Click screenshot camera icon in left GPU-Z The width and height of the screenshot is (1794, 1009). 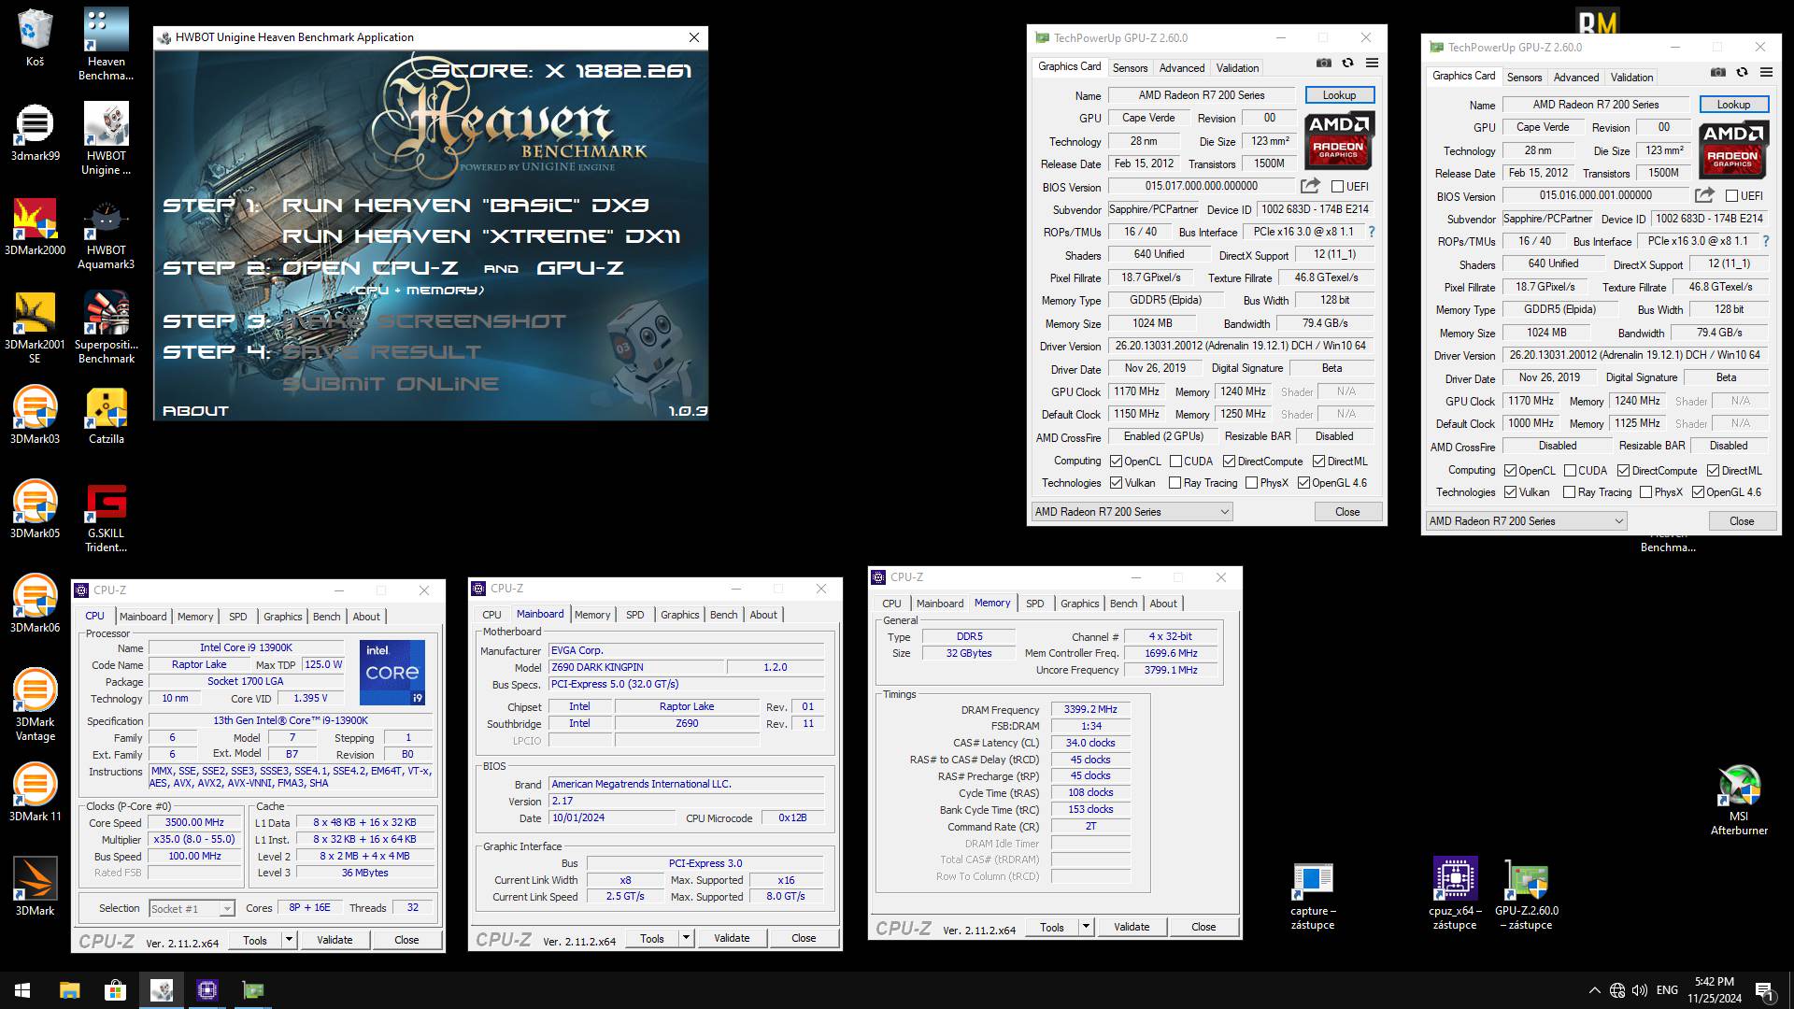(x=1324, y=63)
